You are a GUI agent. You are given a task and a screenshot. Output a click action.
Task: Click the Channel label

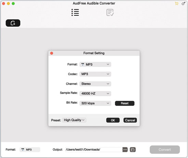pyautogui.click(x=72, y=84)
